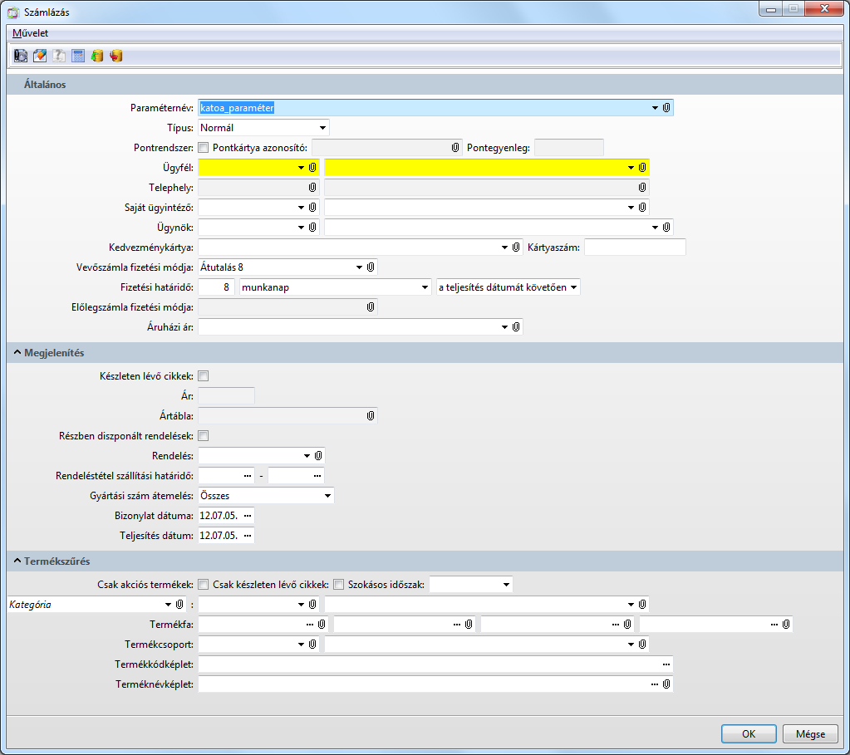Open the Típus dropdown showing Normál

click(322, 128)
